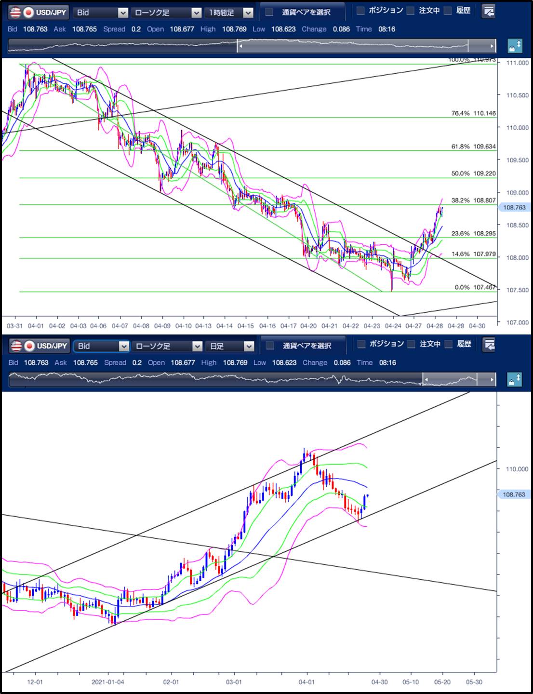Image resolution: width=533 pixels, height=694 pixels.
Task: Enable the ポジション checkbox on the hourly chart
Action: click(x=360, y=11)
